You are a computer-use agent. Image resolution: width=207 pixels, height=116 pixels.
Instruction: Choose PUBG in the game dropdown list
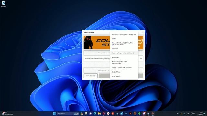click(124, 39)
